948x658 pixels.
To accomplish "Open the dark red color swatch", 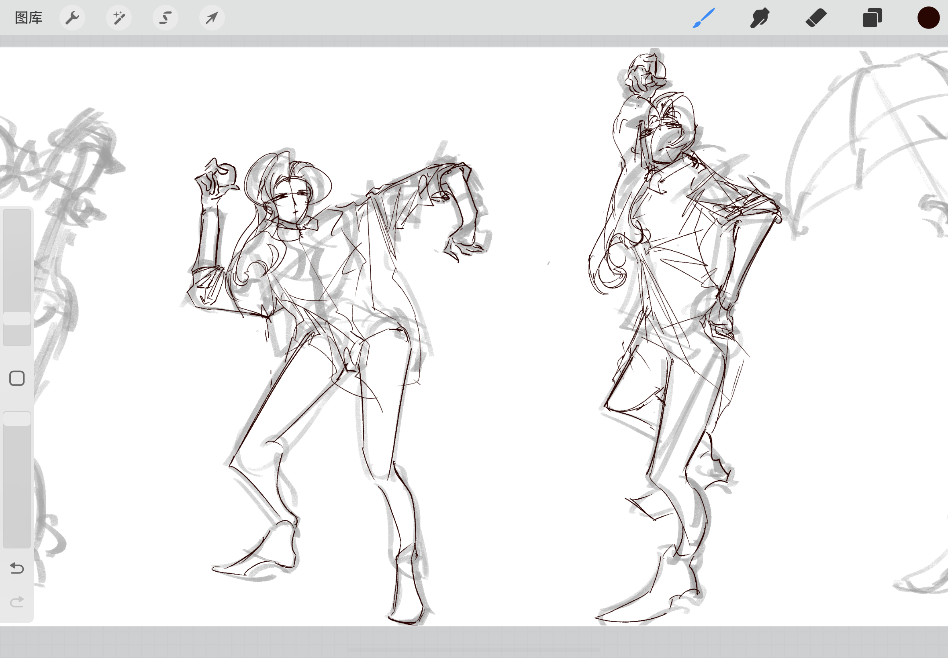I will coord(928,18).
